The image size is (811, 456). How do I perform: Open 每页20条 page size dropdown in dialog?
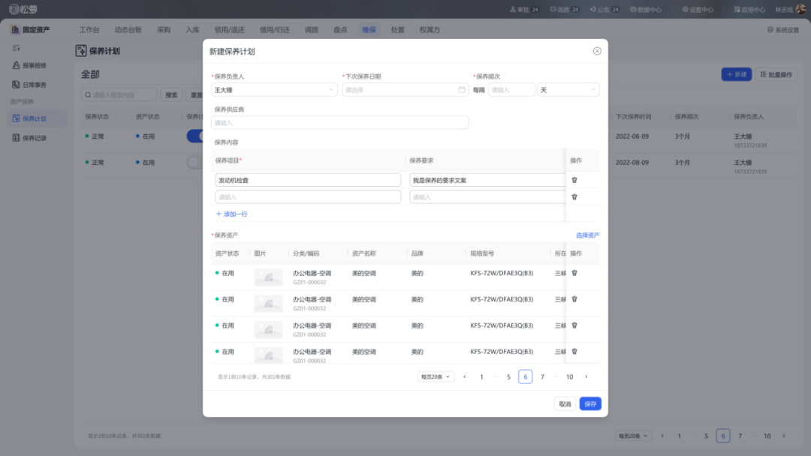(436, 376)
